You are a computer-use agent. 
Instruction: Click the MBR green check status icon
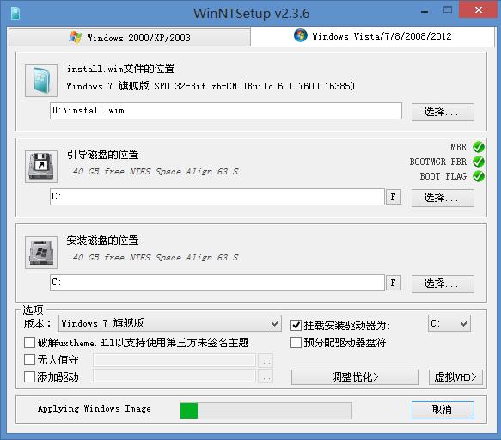pyautogui.click(x=479, y=147)
